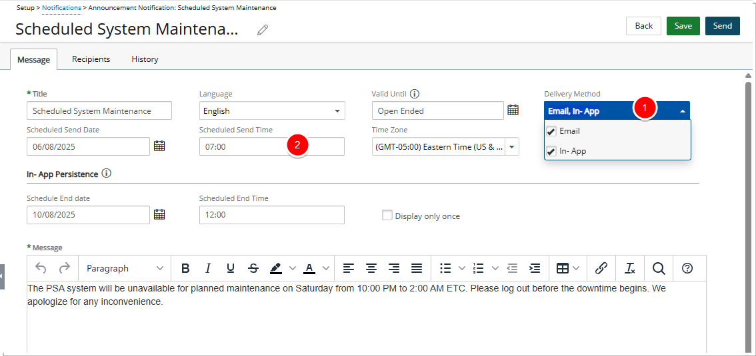This screenshot has height=356, width=756.
Task: Click the undo icon in editor
Action: 41,268
